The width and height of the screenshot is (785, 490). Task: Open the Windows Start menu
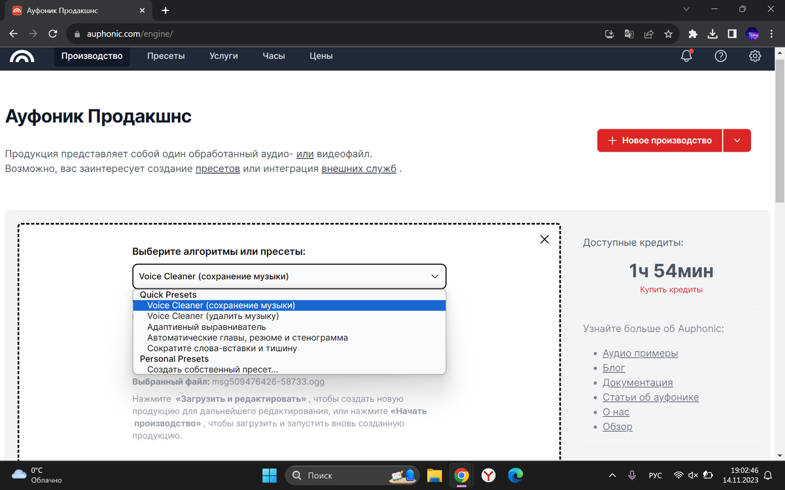[x=269, y=475]
